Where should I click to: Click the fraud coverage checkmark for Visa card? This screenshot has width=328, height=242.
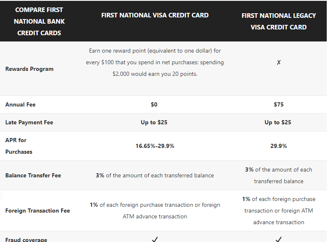click(155, 239)
